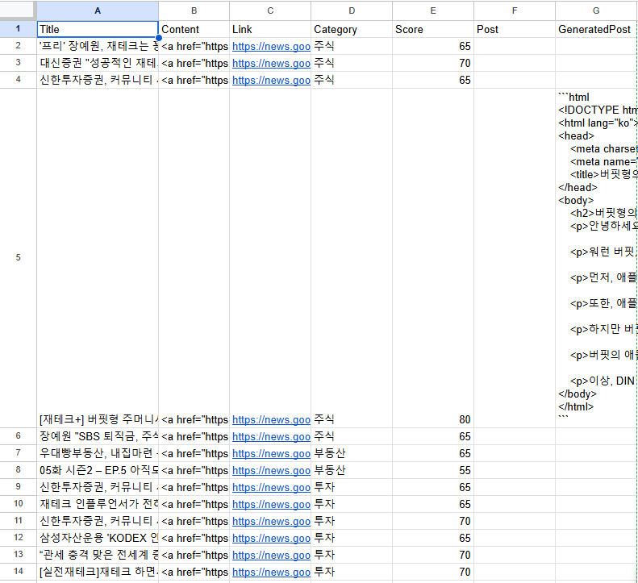This screenshot has height=583, width=638.
Task: Select the Link header cell
Action: click(x=270, y=29)
